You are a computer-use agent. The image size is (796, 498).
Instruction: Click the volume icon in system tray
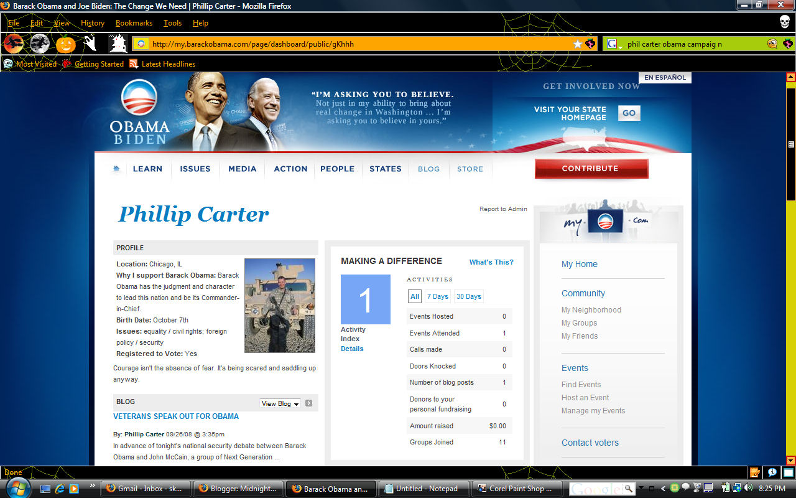pyautogui.click(x=747, y=488)
